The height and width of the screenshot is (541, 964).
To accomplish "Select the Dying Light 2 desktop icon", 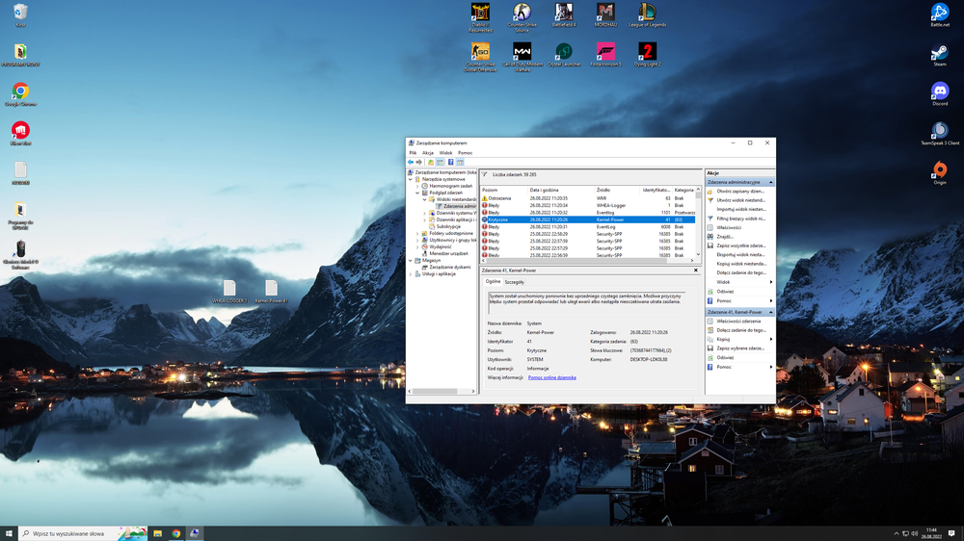I will (648, 55).
